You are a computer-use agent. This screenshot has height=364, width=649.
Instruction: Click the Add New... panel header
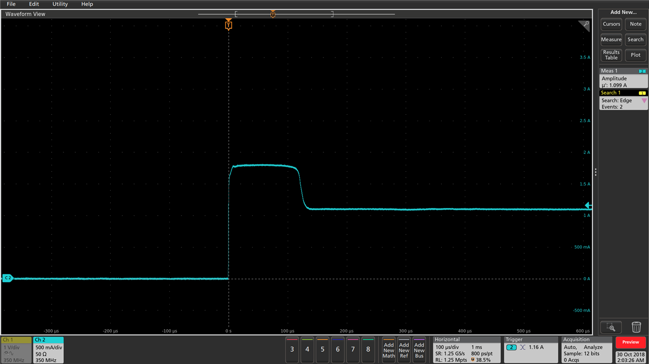tap(624, 12)
